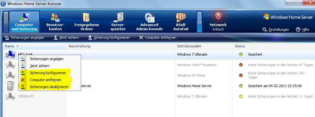The image size is (315, 117).
Task: Choose Jetzt sichern in context menu
Action: click(x=50, y=66)
